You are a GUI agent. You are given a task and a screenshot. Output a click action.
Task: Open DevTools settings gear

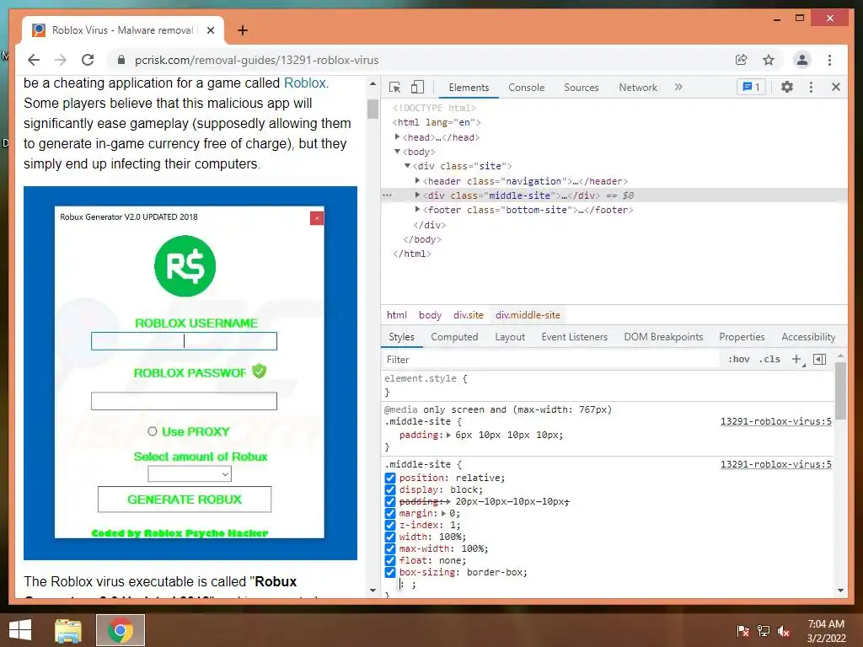click(787, 87)
